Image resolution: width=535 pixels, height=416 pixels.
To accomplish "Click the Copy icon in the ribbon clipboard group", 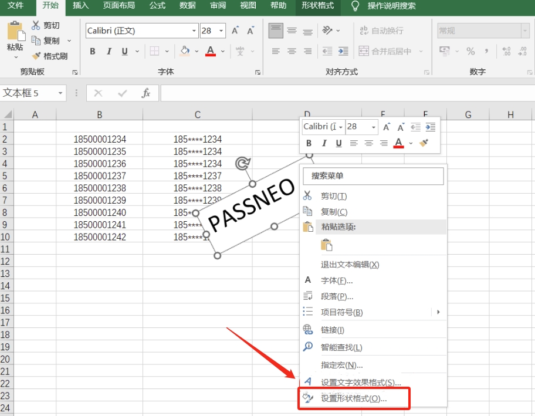I will 36,40.
